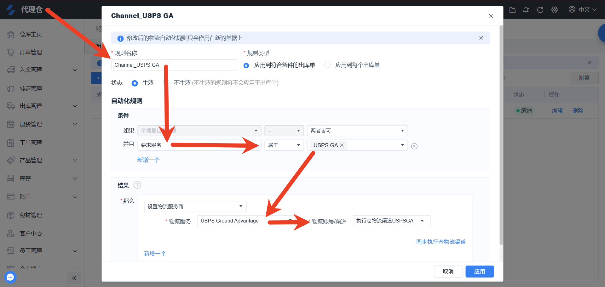Select the 生效 status radio button
The height and width of the screenshot is (287, 605).
[x=135, y=83]
